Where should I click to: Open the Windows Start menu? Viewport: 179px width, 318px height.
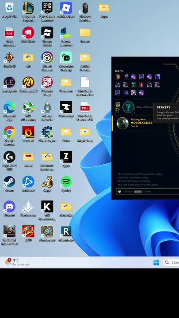pyautogui.click(x=156, y=262)
